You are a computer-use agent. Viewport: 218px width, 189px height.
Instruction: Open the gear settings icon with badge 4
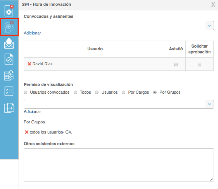pos(9,11)
